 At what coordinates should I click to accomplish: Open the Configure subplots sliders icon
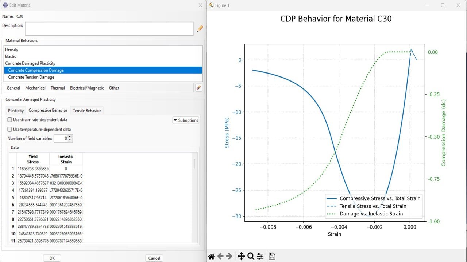pos(260,257)
